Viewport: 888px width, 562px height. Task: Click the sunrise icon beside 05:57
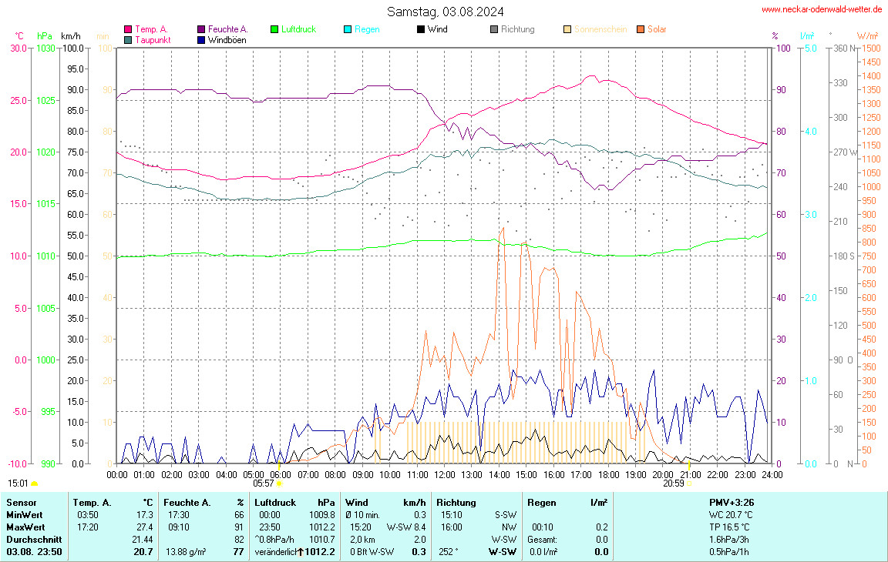point(279,483)
